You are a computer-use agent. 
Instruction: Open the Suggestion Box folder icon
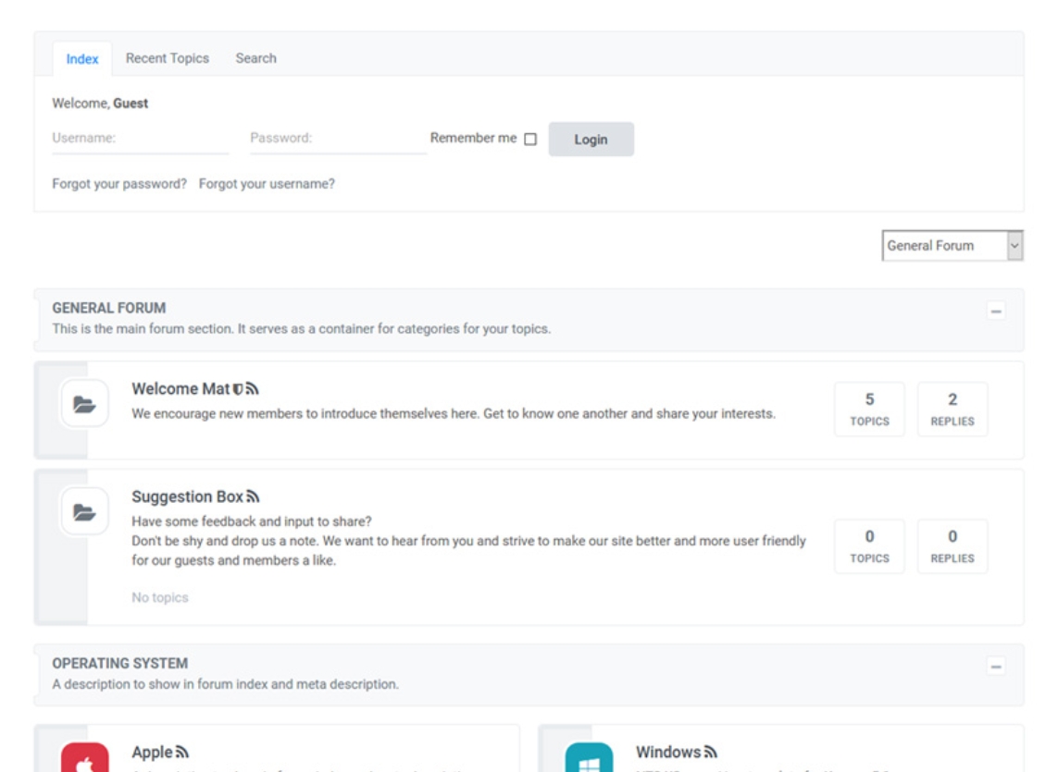click(x=84, y=512)
